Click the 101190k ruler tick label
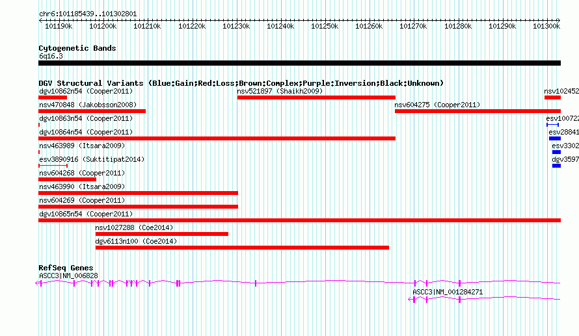This screenshot has height=336, width=579. [x=59, y=26]
